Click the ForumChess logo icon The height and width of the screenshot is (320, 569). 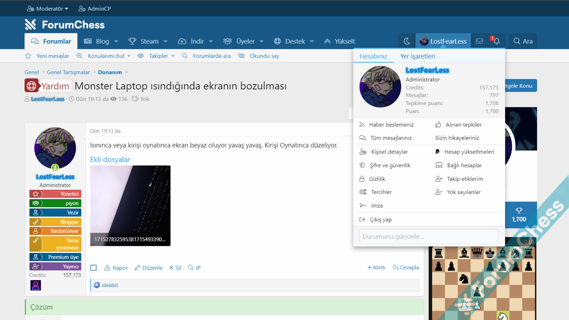[x=31, y=25]
